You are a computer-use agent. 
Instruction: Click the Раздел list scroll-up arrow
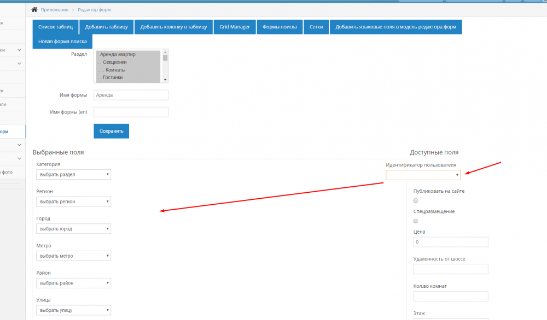point(165,52)
